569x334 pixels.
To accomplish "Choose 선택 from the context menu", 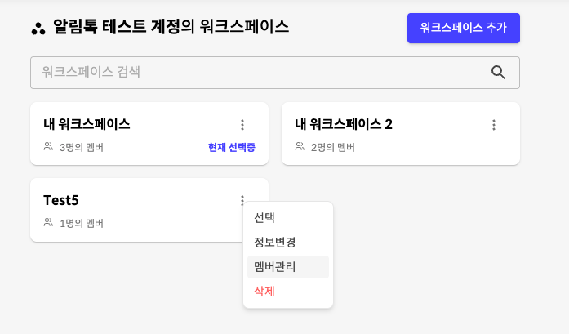I will point(264,218).
